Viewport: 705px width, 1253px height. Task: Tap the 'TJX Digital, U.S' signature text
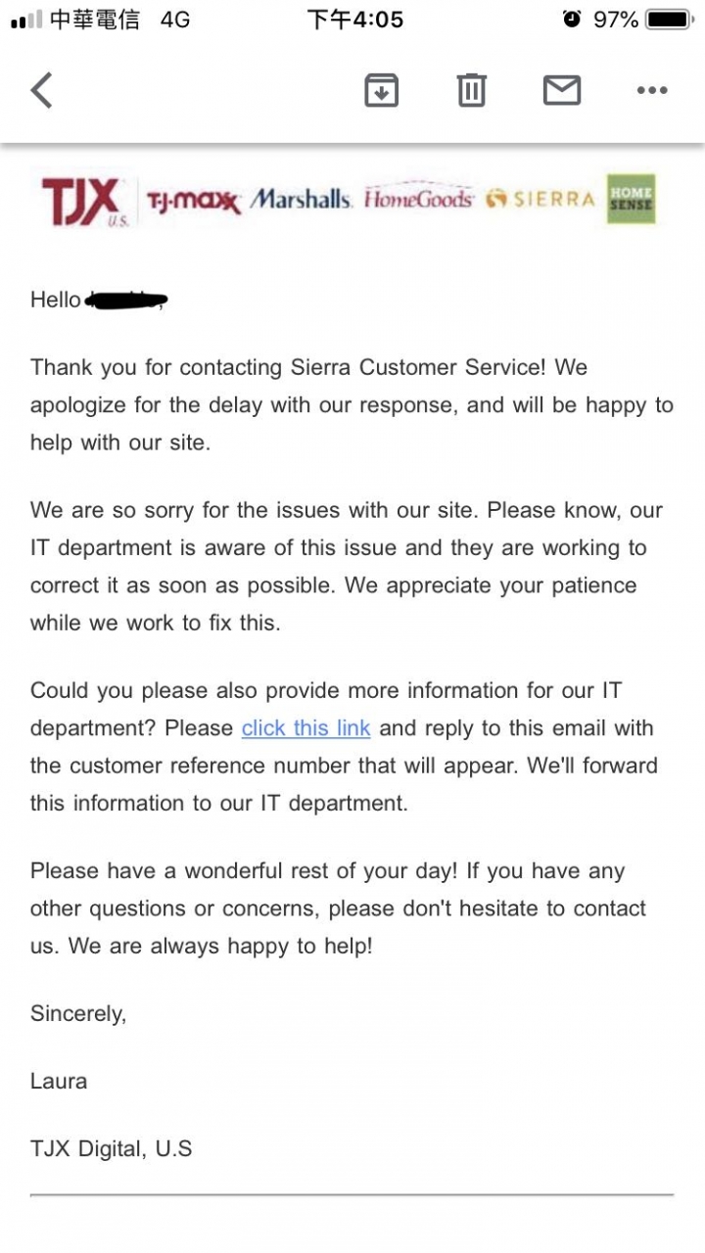tap(111, 1149)
